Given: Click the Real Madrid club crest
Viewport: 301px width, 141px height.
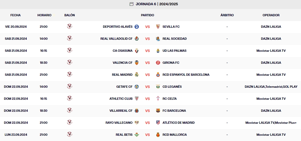Looking at the screenshot, I should [137, 75].
